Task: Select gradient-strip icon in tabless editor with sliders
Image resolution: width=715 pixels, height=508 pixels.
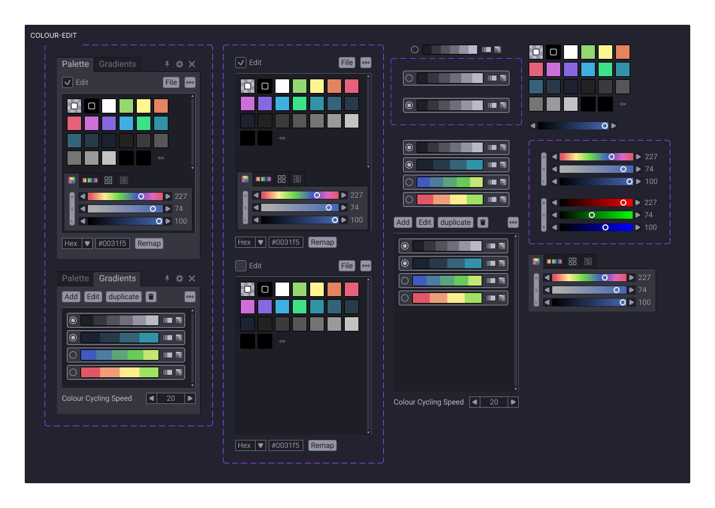Action: click(263, 179)
